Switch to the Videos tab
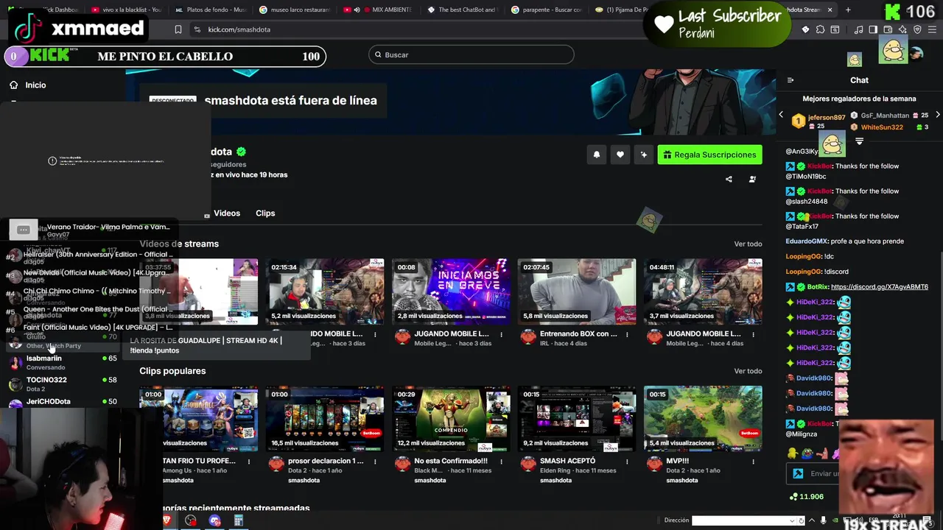Viewport: 943px width, 530px height. (227, 213)
